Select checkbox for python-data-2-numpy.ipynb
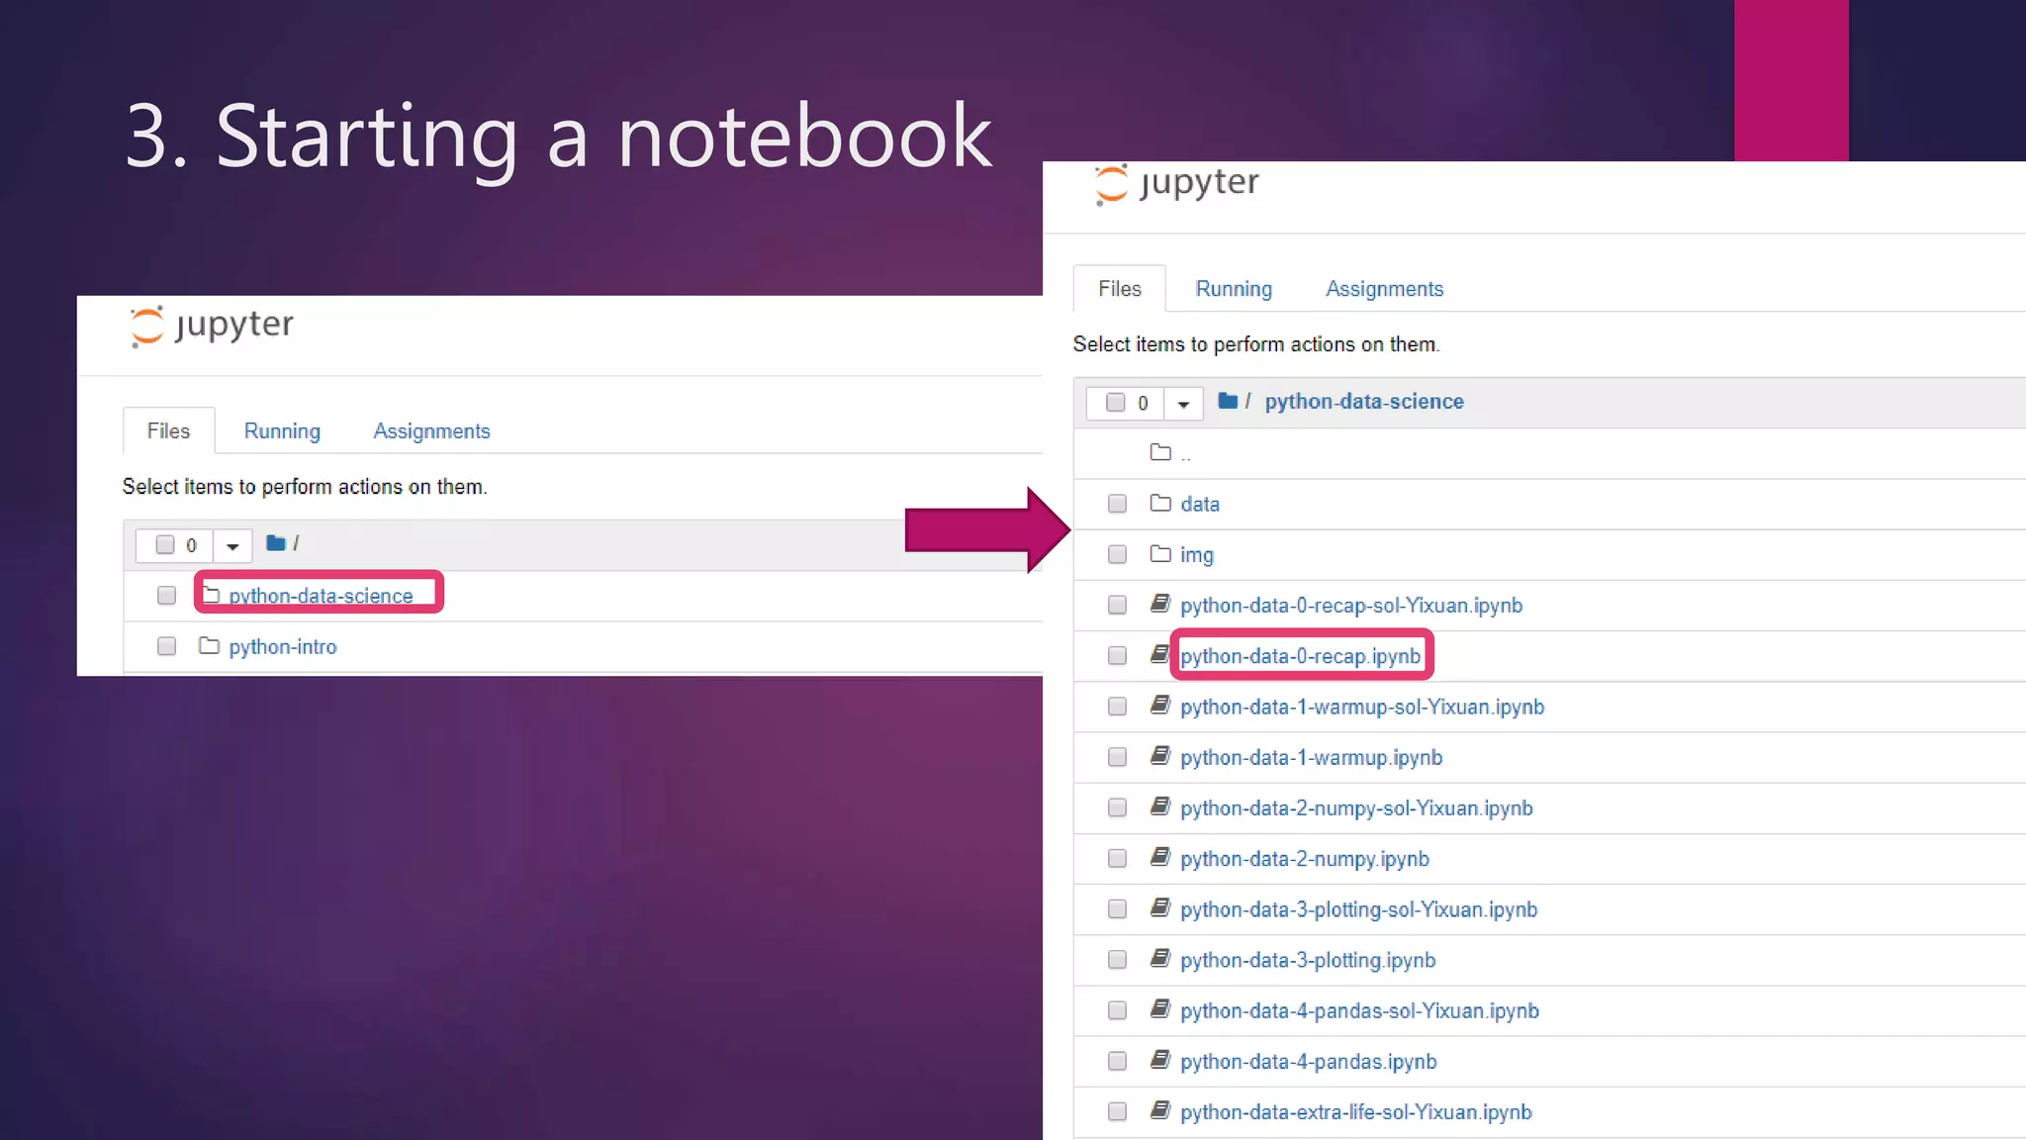 (x=1117, y=858)
